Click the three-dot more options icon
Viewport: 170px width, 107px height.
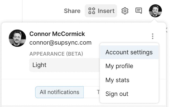tap(152, 36)
